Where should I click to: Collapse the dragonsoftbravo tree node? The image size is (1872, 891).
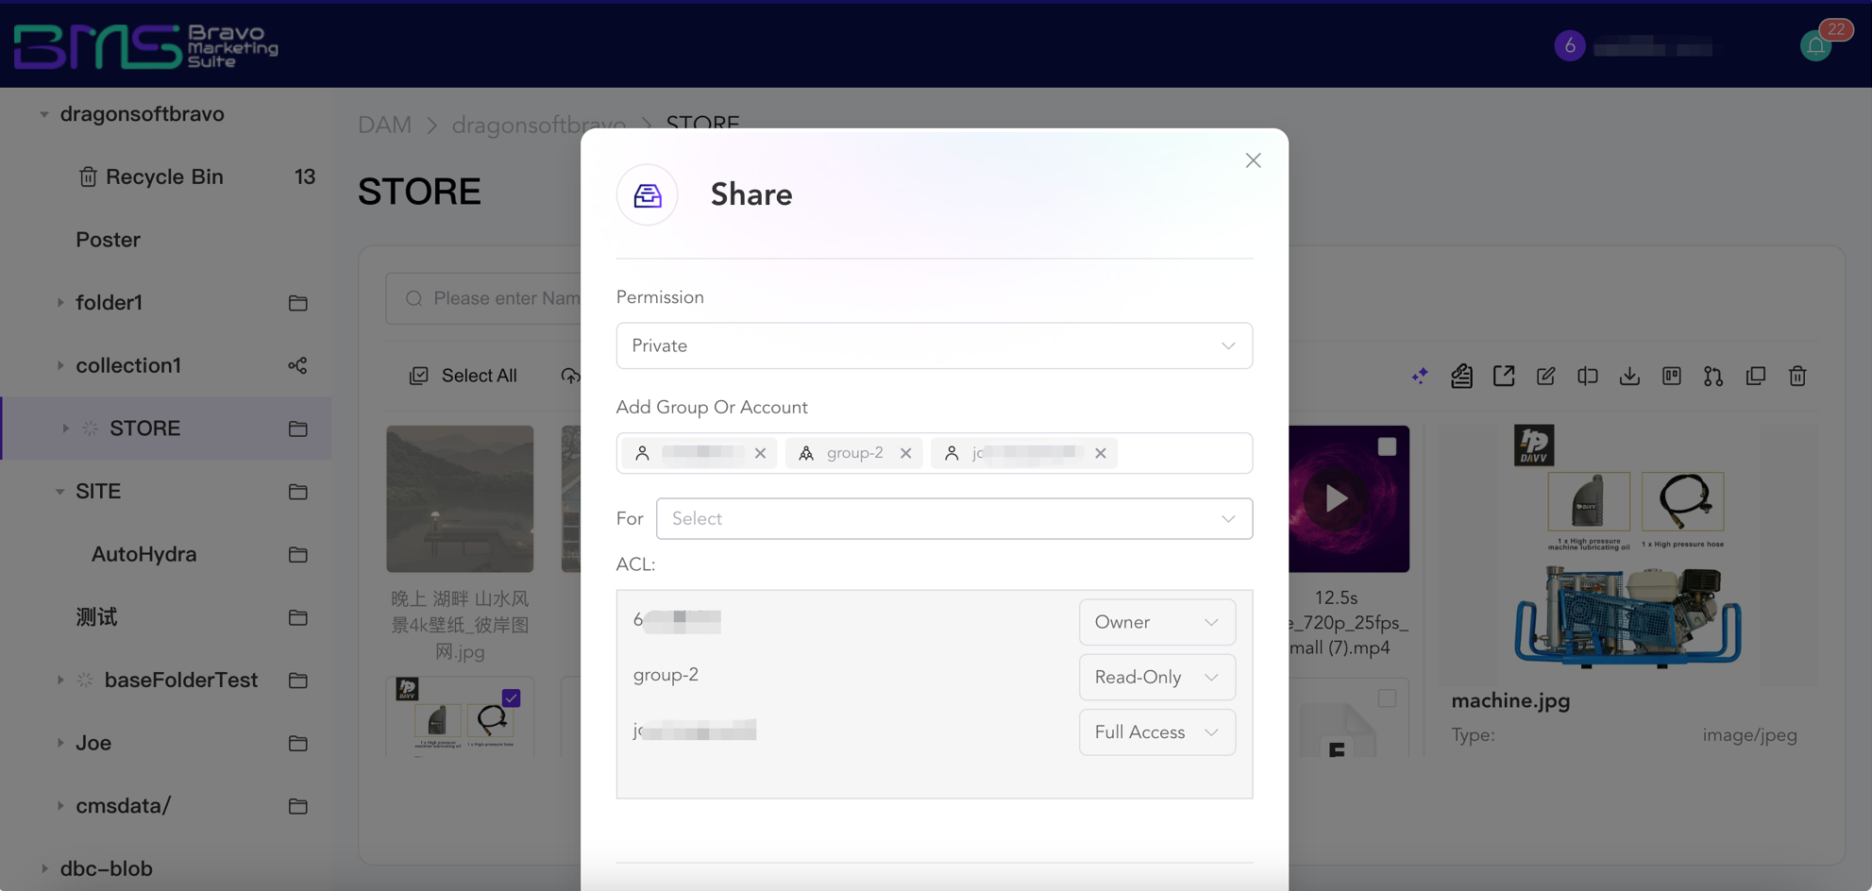pos(43,114)
